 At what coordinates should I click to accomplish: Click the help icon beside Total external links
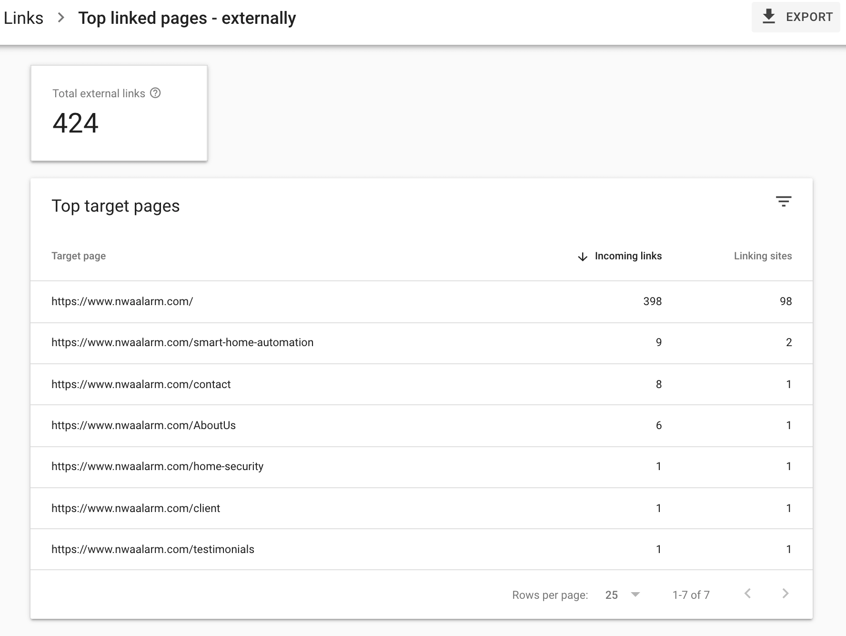(x=155, y=93)
